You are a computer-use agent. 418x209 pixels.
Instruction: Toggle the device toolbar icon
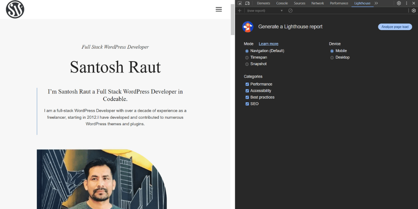[247, 3]
